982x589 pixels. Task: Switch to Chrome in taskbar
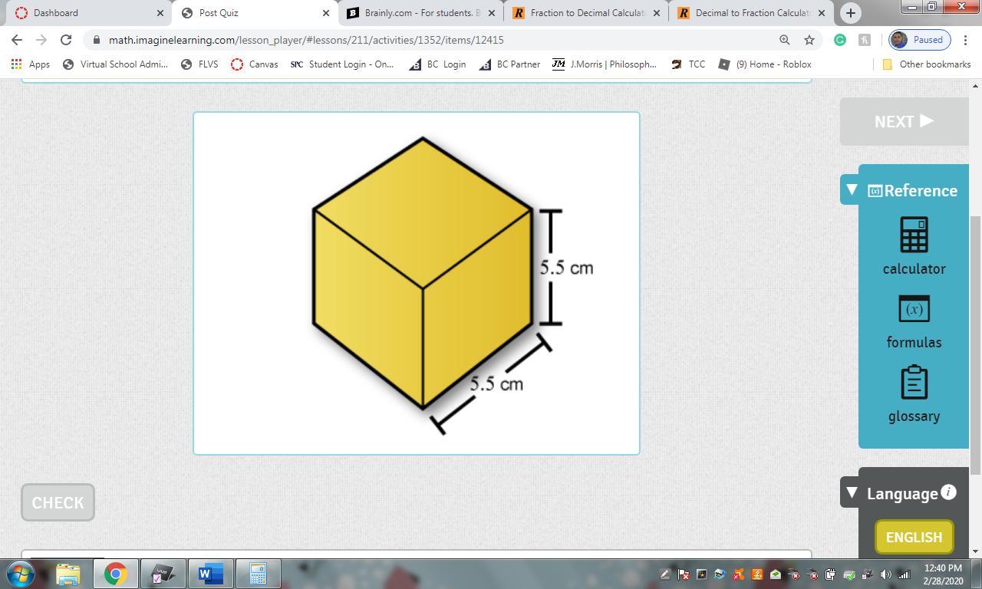[116, 574]
